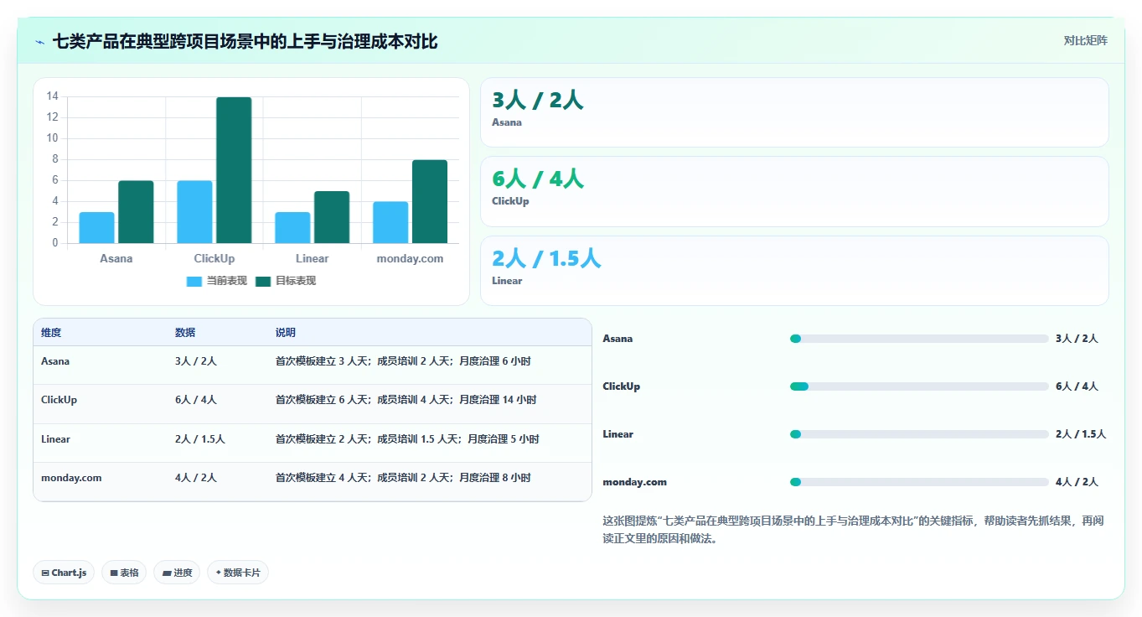Select the ClickUp cell in the table
This screenshot has width=1142, height=617.
click(59, 400)
